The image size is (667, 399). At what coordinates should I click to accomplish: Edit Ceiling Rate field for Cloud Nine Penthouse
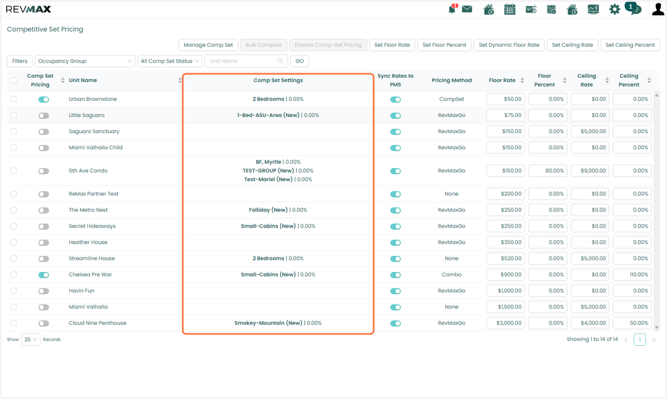(x=590, y=323)
